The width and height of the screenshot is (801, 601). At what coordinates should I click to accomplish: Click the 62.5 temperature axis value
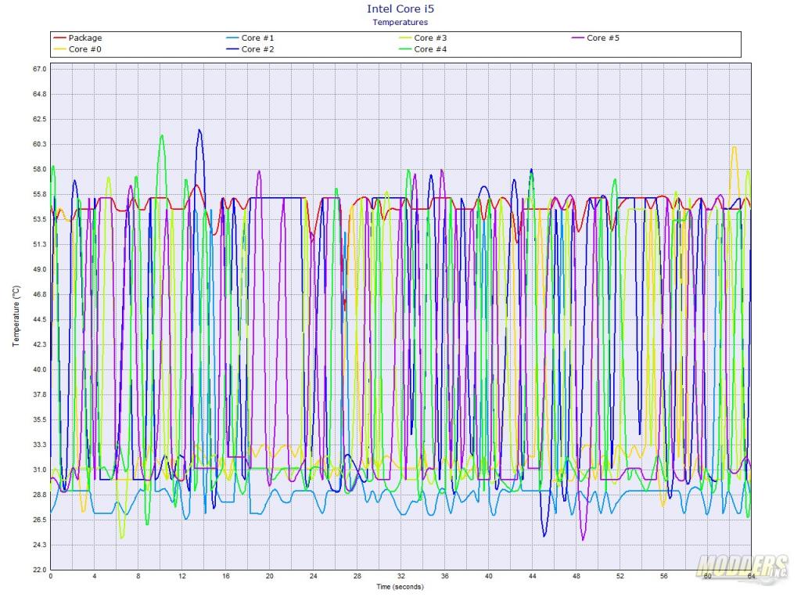point(39,119)
